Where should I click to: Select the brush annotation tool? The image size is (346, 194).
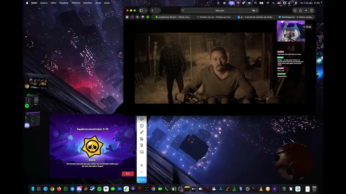[x=142, y=132]
